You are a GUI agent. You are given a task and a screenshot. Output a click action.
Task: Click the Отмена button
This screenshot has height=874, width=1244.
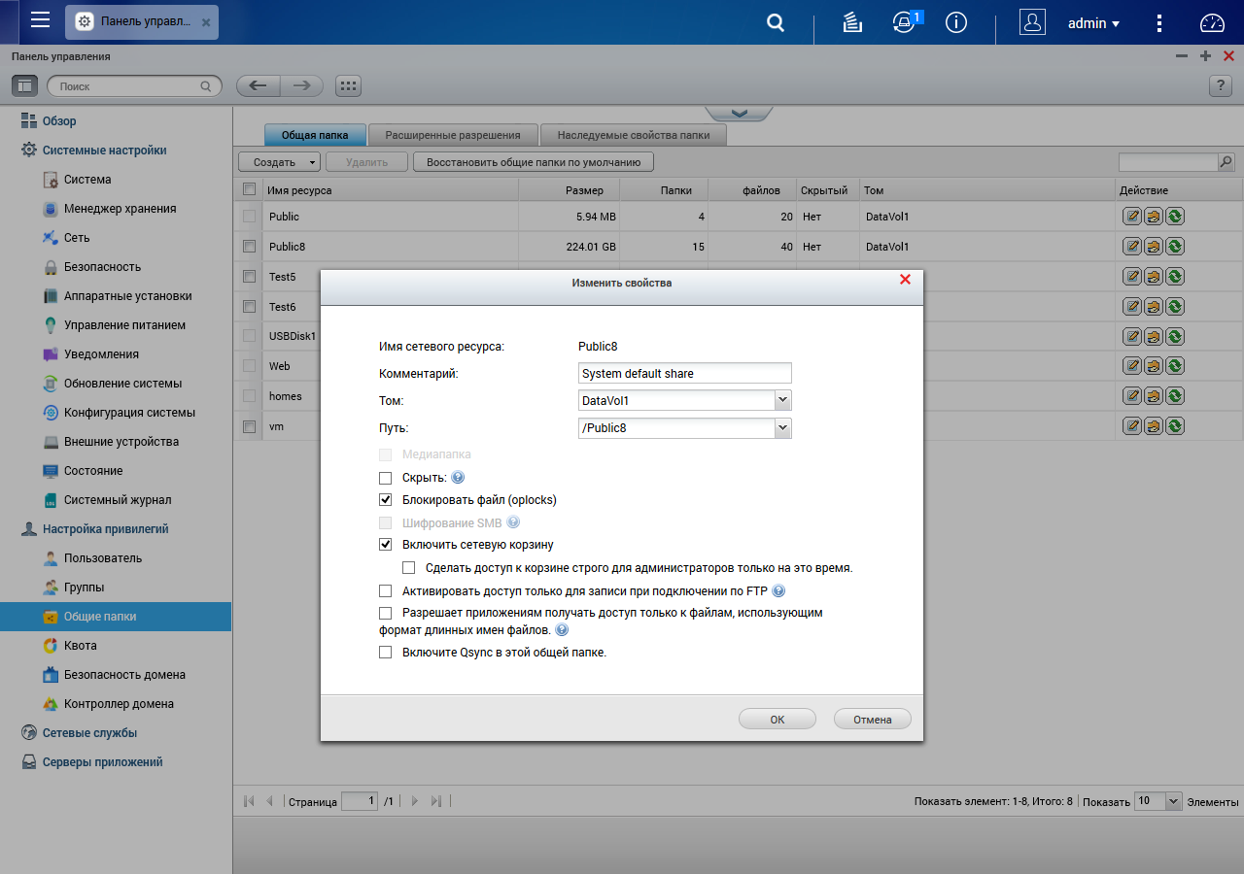872,720
